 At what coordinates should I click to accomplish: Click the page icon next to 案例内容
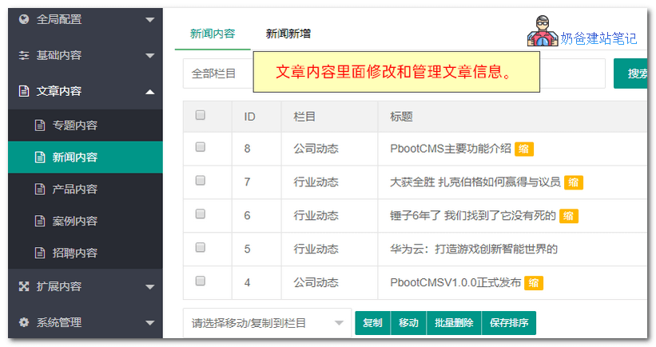point(40,221)
